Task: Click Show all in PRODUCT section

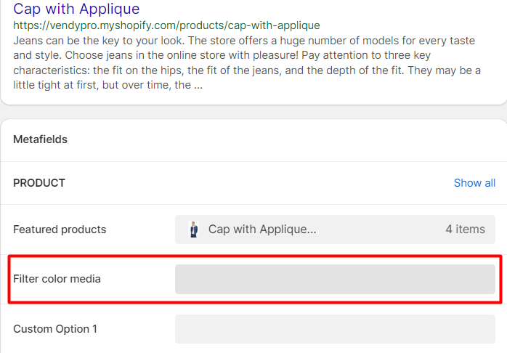Action: coord(474,183)
